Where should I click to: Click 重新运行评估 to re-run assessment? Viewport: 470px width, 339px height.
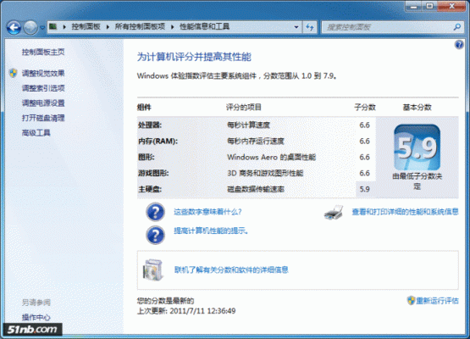[x=437, y=301]
